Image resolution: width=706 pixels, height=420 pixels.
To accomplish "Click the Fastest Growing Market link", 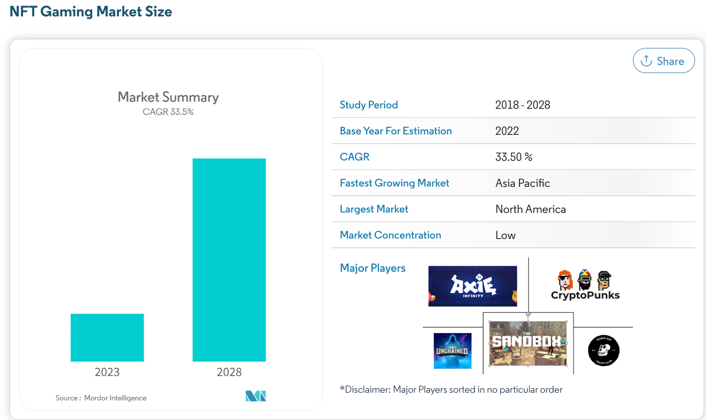I will 394,183.
